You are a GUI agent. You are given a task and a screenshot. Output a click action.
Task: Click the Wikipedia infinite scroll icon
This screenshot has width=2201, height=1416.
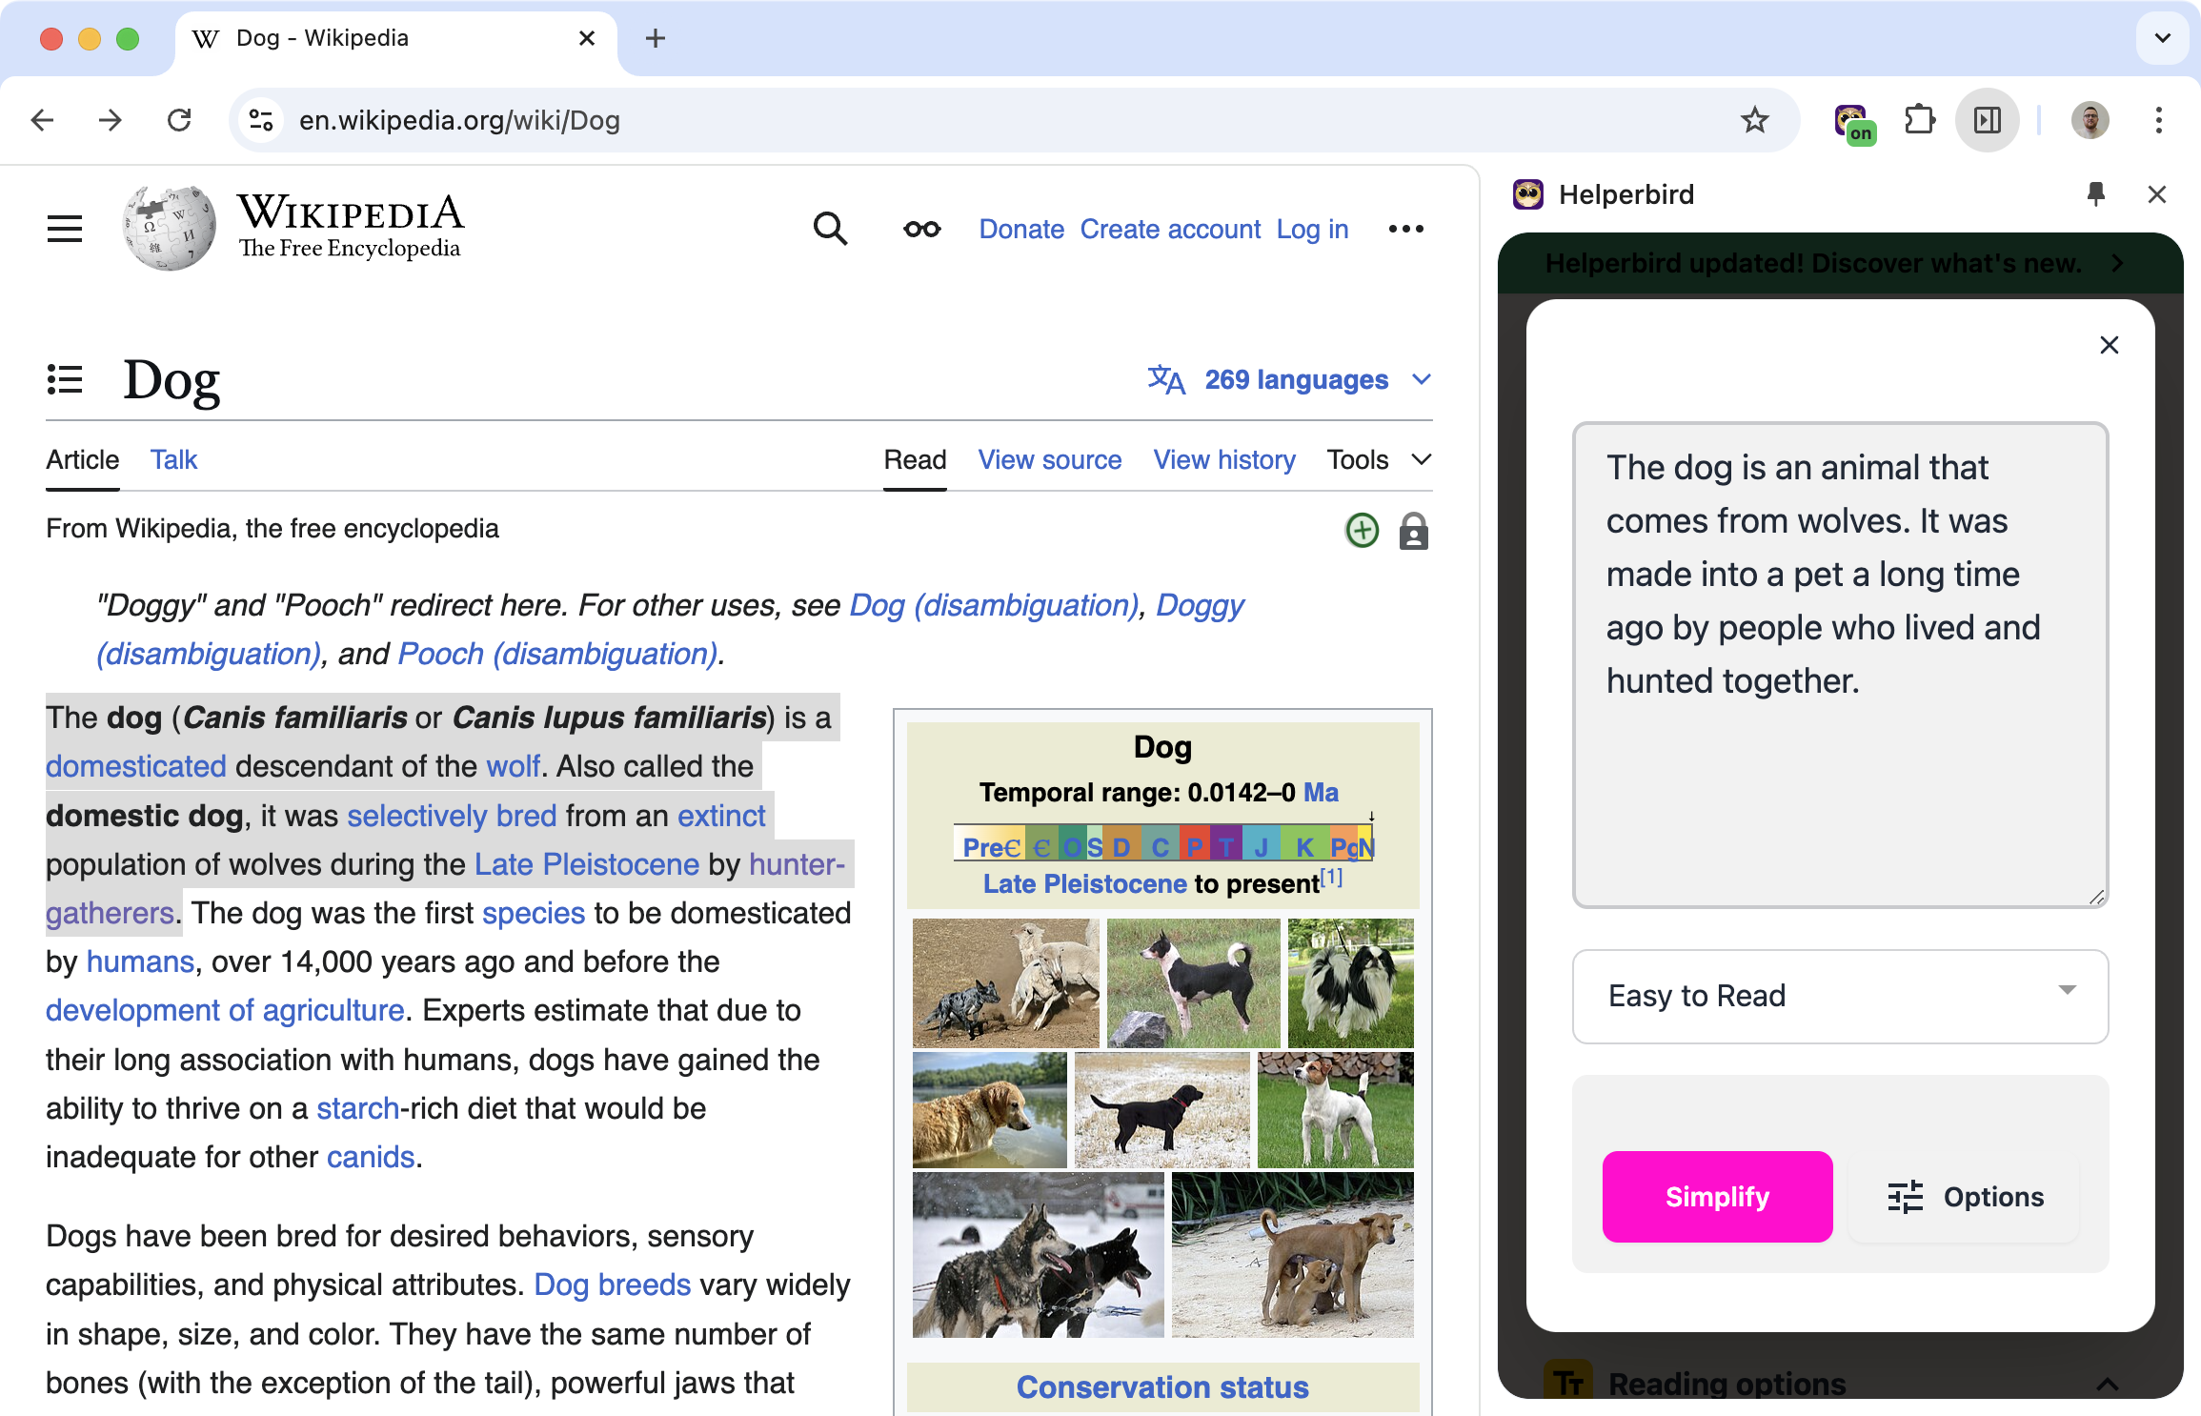pos(920,228)
